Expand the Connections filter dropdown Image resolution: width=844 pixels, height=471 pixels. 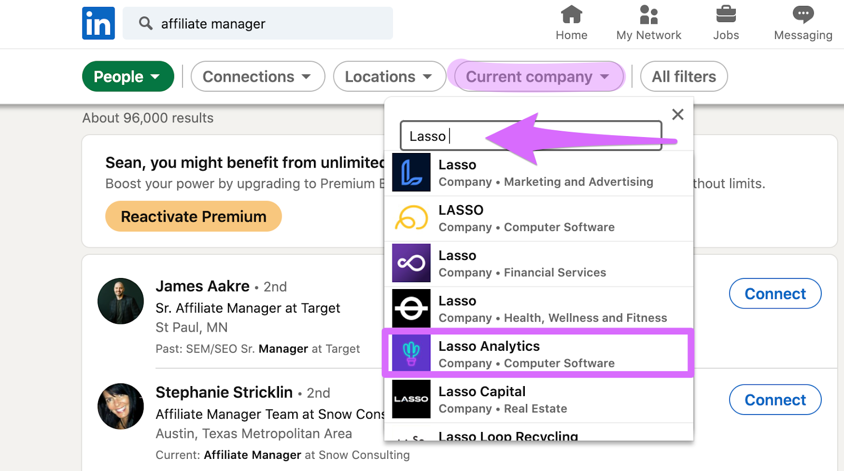(x=258, y=76)
